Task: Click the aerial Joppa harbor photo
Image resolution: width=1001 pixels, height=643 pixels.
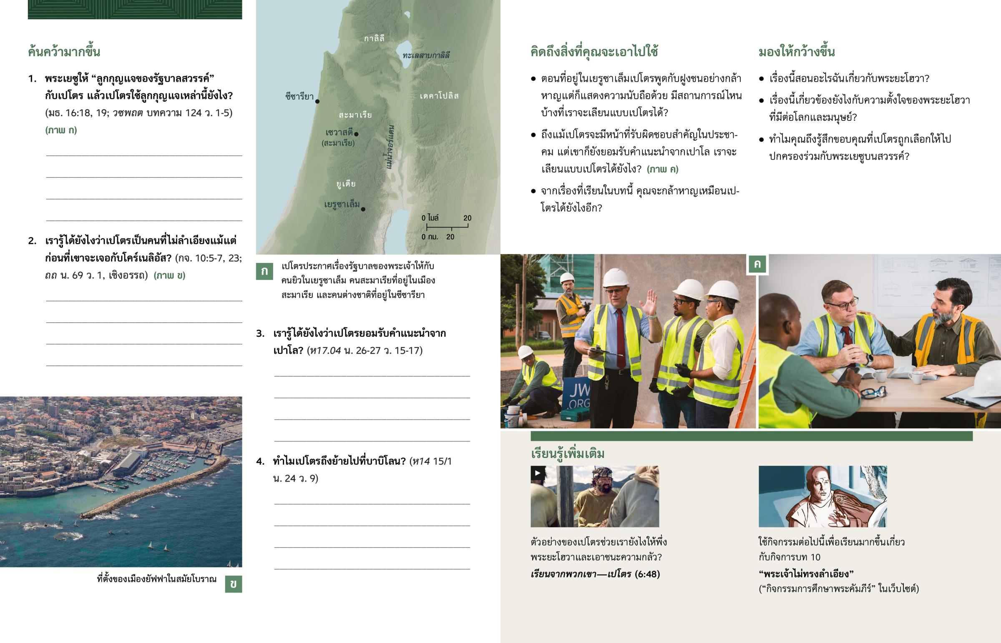Action: click(121, 481)
